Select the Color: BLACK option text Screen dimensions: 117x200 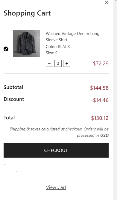tap(58, 47)
